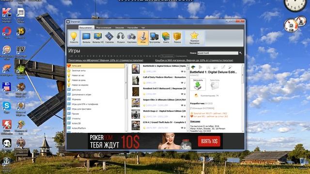Open the Фильмы category
This screenshot has width=310, height=174.
[86, 38]
